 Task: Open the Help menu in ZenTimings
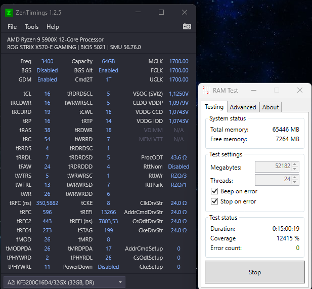point(53,27)
